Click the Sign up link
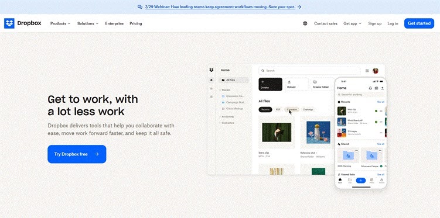The height and width of the screenshot is (218, 440). 374,23
